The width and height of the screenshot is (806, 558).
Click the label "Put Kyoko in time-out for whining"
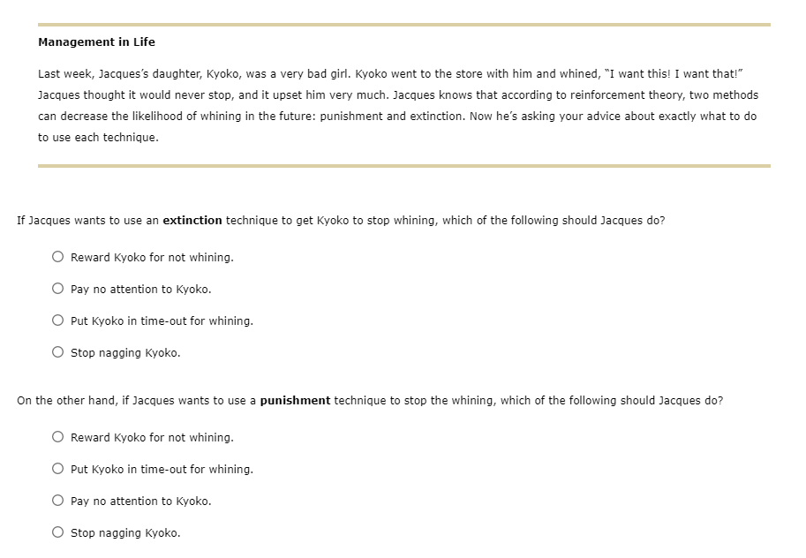coord(162,320)
